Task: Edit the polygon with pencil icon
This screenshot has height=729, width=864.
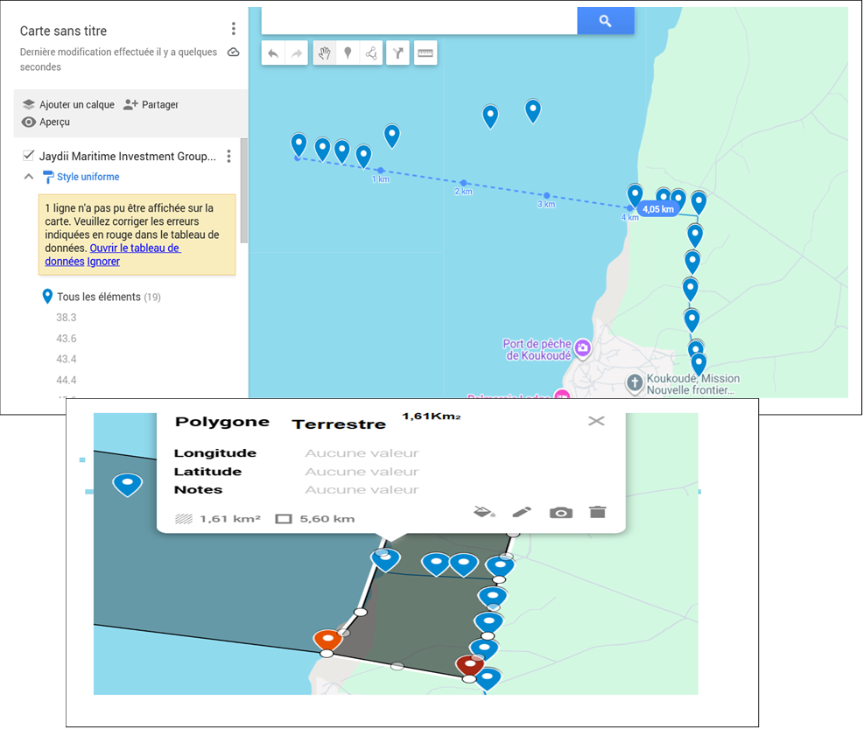Action: tap(522, 513)
